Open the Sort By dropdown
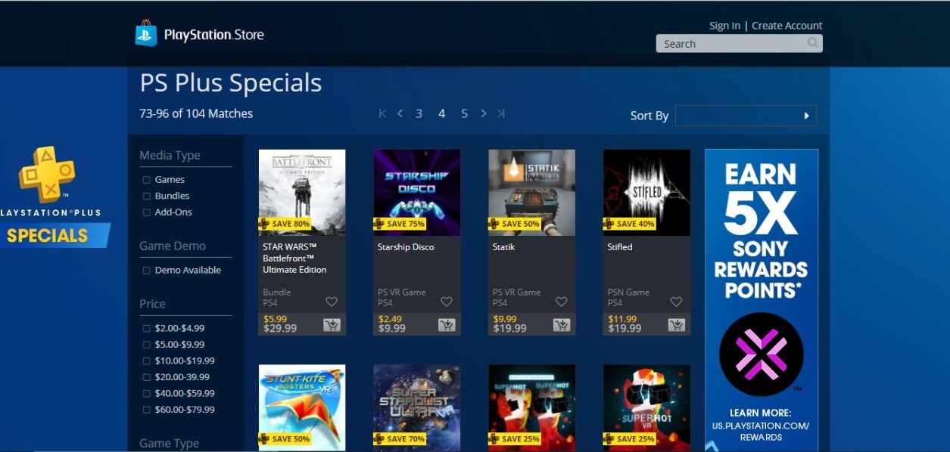The width and height of the screenshot is (950, 452). point(746,116)
